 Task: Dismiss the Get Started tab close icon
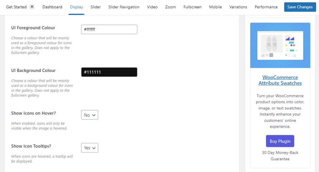[32, 7]
